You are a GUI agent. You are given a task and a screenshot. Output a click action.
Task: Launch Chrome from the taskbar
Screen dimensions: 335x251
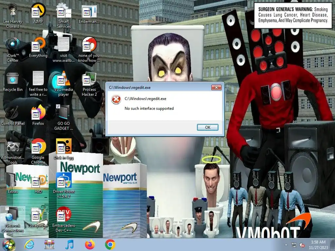pos(110,244)
